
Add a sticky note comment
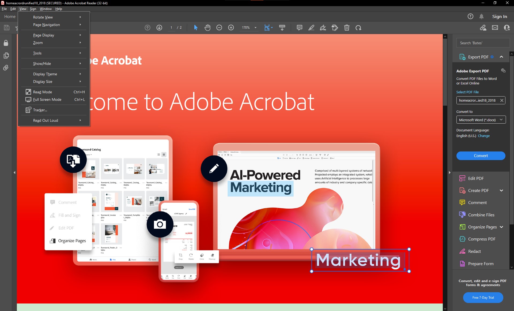299,28
